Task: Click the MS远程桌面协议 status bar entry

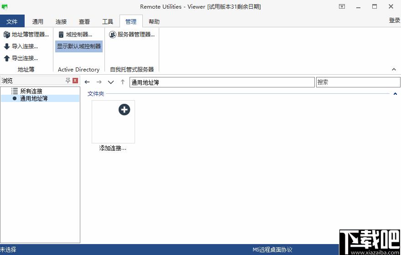Action: 272,250
